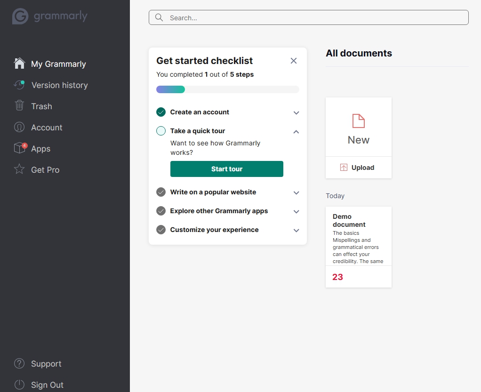Collapse the Take a quick tour step
The width and height of the screenshot is (481, 392).
(x=296, y=132)
